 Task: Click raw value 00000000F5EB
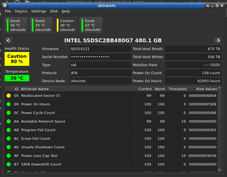point(203,104)
